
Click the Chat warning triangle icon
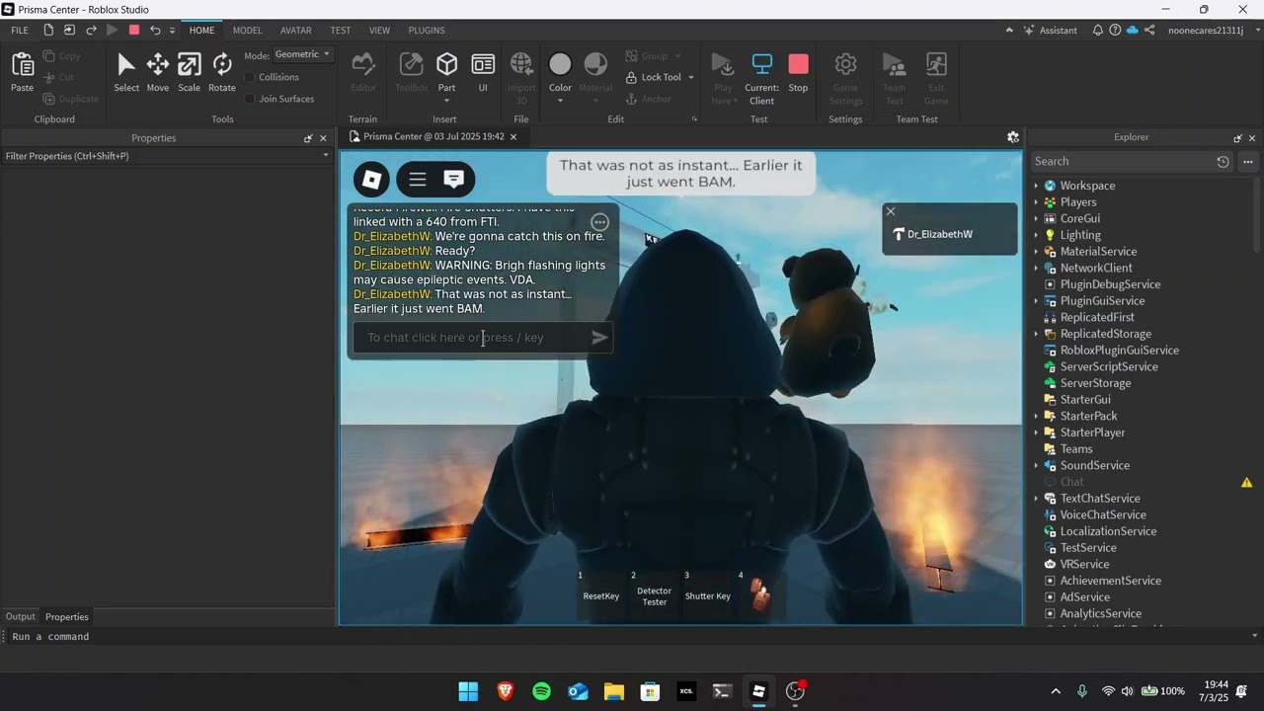coord(1247,482)
